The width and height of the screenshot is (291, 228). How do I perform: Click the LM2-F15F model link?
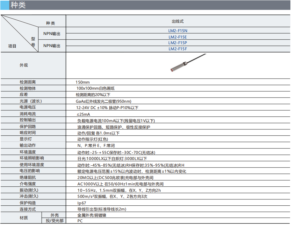pos(178,49)
